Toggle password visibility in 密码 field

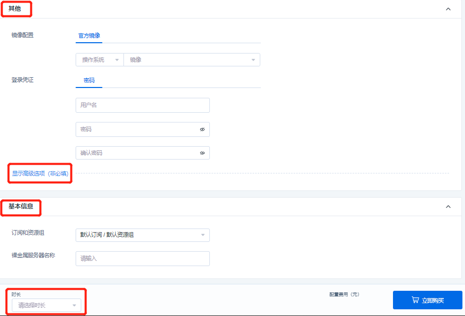point(202,130)
